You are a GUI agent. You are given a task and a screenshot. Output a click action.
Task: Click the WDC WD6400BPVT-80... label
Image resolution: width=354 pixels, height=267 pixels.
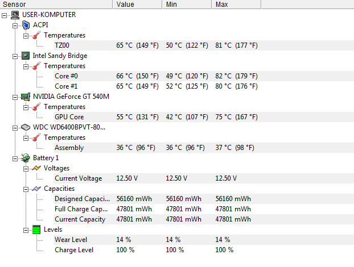69,127
